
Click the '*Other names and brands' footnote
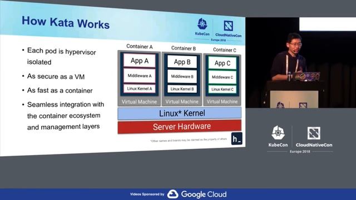click(x=189, y=140)
